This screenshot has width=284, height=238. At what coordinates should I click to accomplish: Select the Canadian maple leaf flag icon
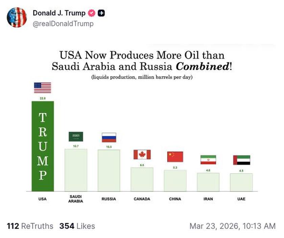[x=142, y=155]
